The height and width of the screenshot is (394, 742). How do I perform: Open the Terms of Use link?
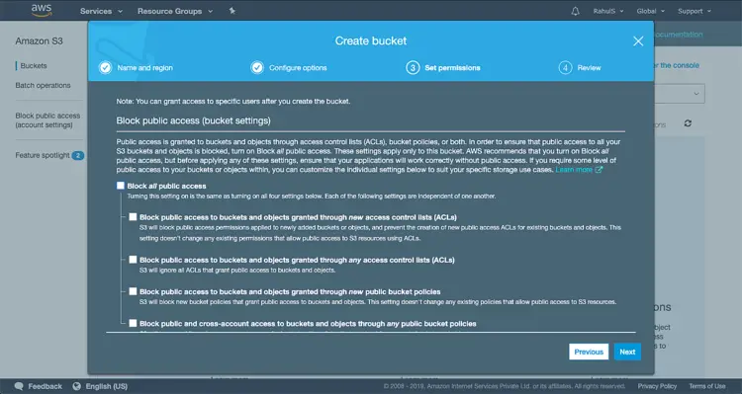707,386
